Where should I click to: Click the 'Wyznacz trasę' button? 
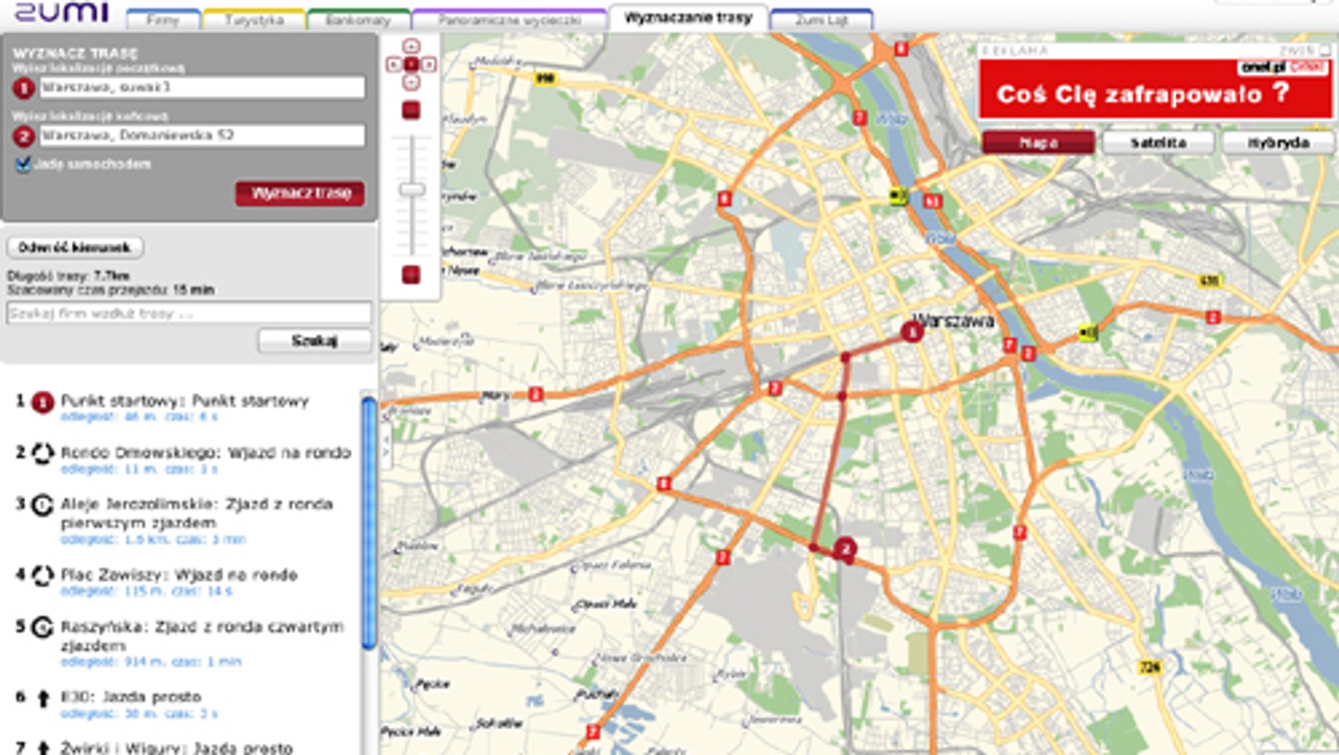(300, 194)
